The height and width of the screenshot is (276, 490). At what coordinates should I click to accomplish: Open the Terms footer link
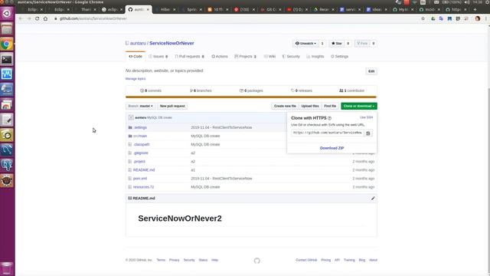click(161, 260)
